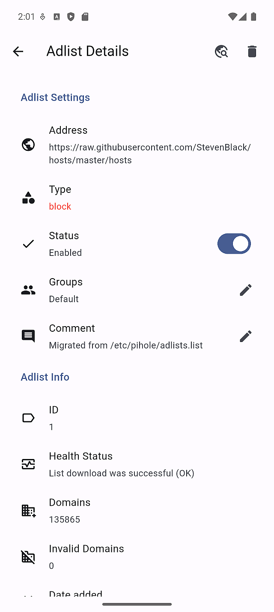The width and height of the screenshot is (274, 612).
Task: Tap the comment bubble icon
Action: pos(28,336)
